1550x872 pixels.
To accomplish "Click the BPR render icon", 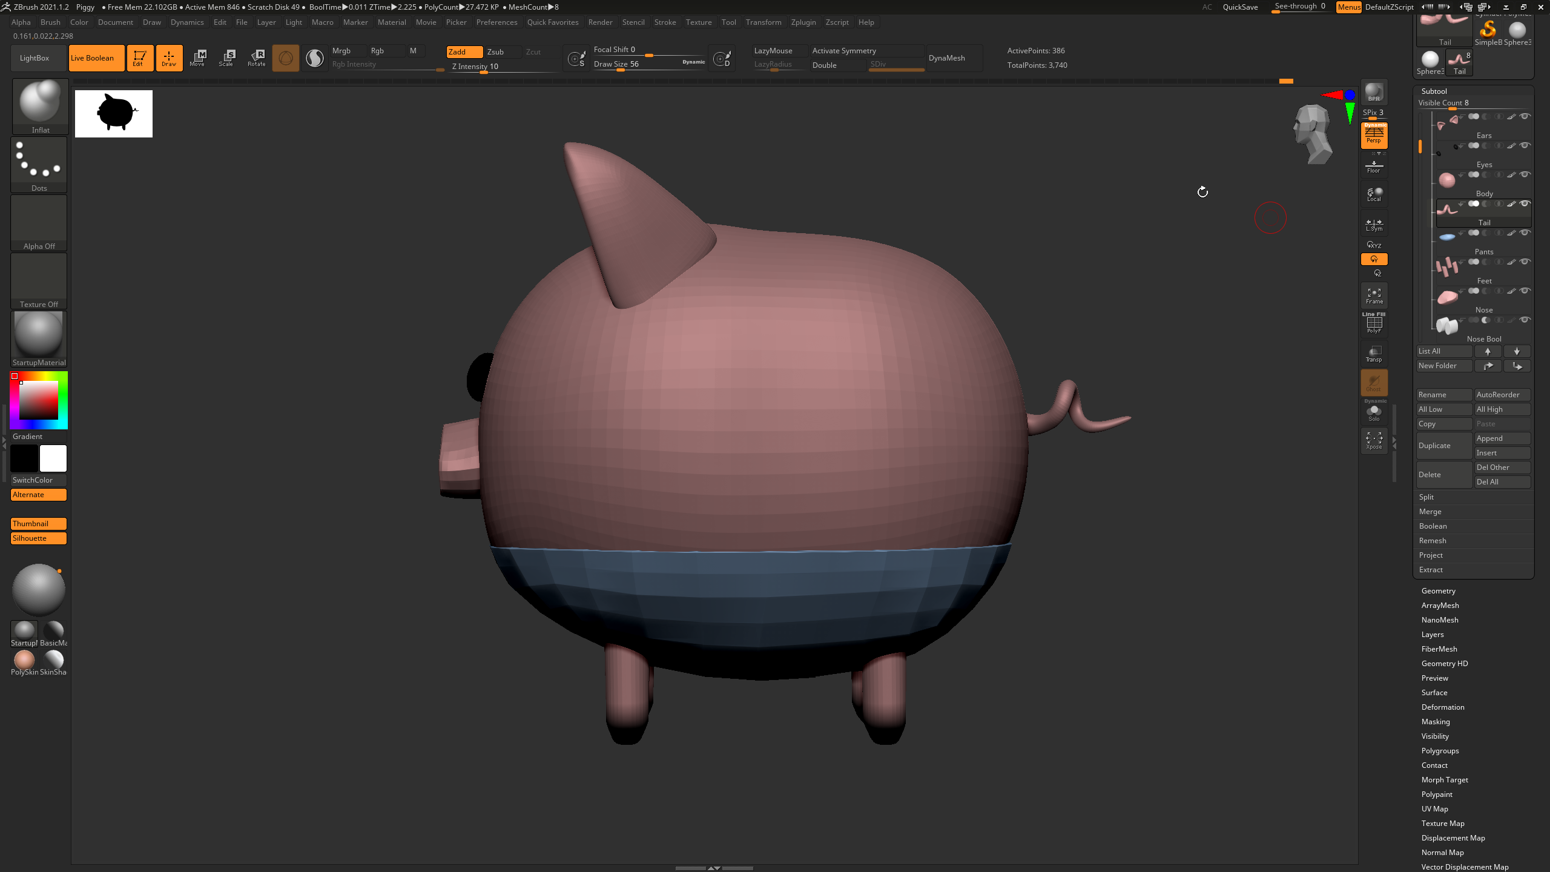I will coord(1374,91).
